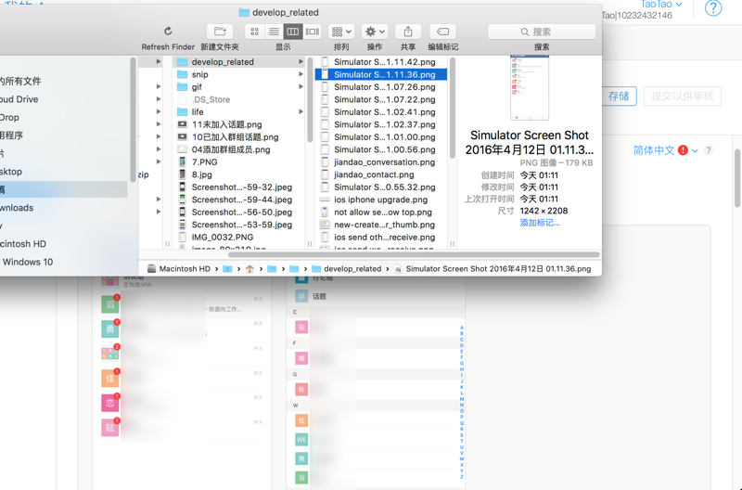Viewport: 742px width, 490px height.
Task: Click the Refresh Finder toolbar icon
Action: click(x=168, y=32)
